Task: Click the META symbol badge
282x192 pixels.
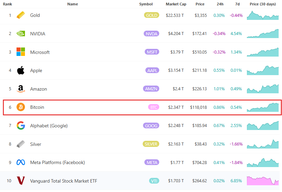Action: pos(152,162)
